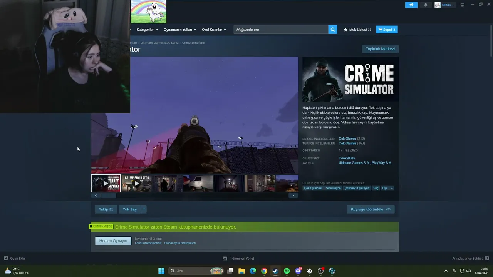This screenshot has height=277, width=493.
Task: Open the Global oyun istatistikleri link
Action: coord(180,243)
